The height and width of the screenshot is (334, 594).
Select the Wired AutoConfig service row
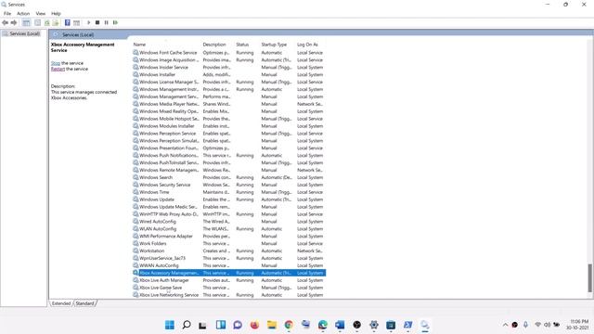pyautogui.click(x=229, y=222)
